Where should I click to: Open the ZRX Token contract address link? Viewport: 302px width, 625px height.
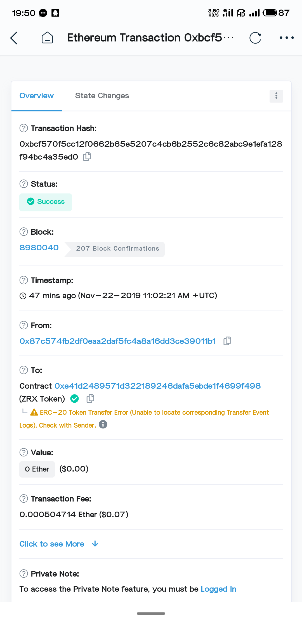157,386
